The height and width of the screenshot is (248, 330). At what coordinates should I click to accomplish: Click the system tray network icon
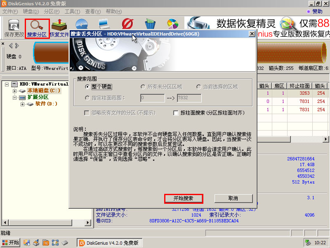[308, 242]
